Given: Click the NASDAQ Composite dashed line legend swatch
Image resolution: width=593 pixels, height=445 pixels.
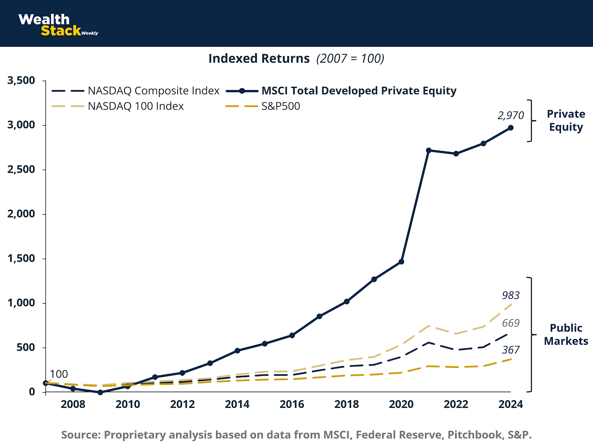Looking at the screenshot, I should tap(68, 91).
